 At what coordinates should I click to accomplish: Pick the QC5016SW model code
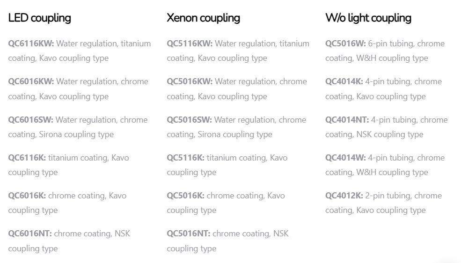[x=189, y=120]
